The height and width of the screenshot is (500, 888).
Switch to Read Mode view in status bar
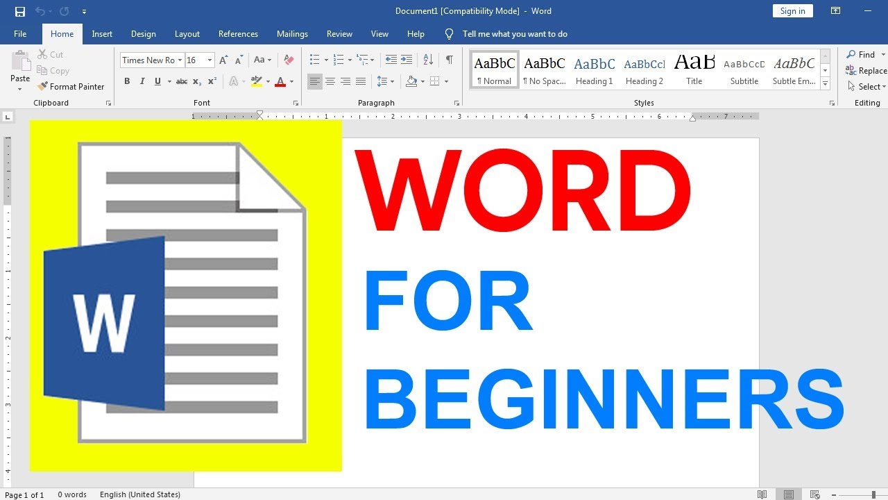[x=762, y=494]
